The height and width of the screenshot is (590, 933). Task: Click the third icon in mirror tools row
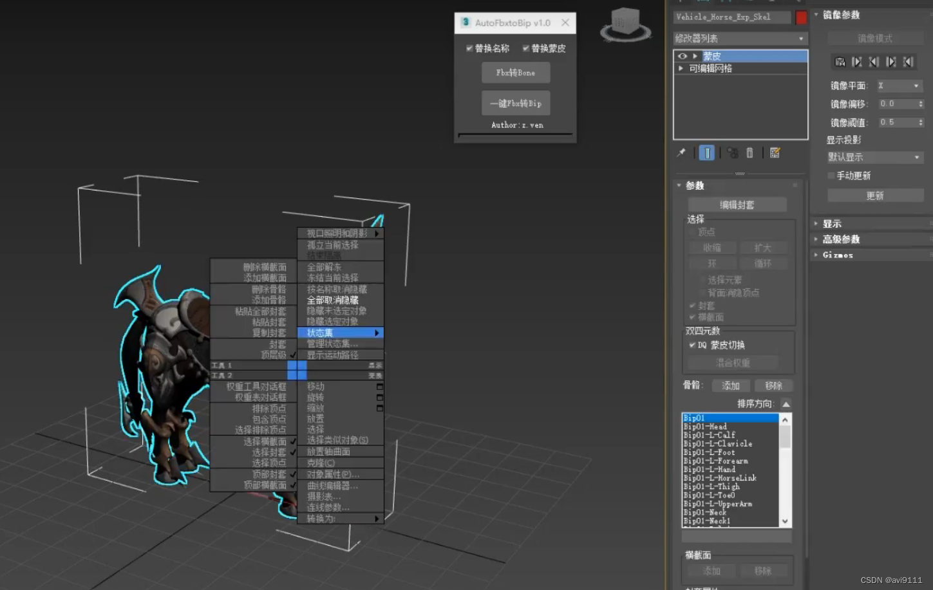(874, 62)
